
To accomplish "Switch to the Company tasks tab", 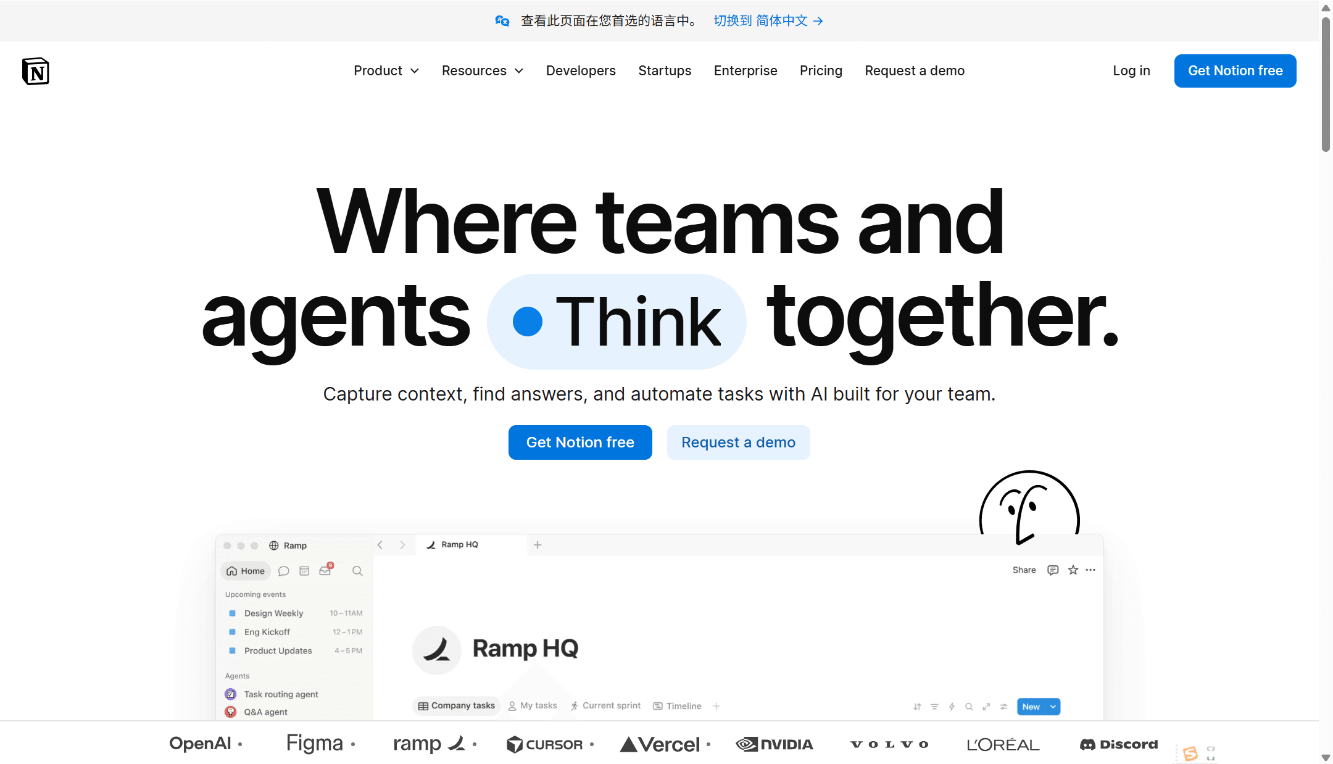I will pos(456,706).
